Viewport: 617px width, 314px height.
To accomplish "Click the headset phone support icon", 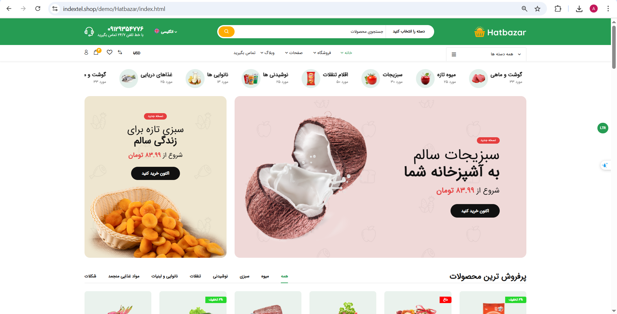I will pos(89,31).
